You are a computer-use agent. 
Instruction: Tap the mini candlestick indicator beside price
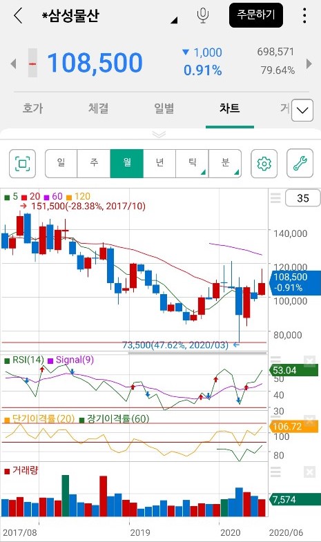[32, 63]
